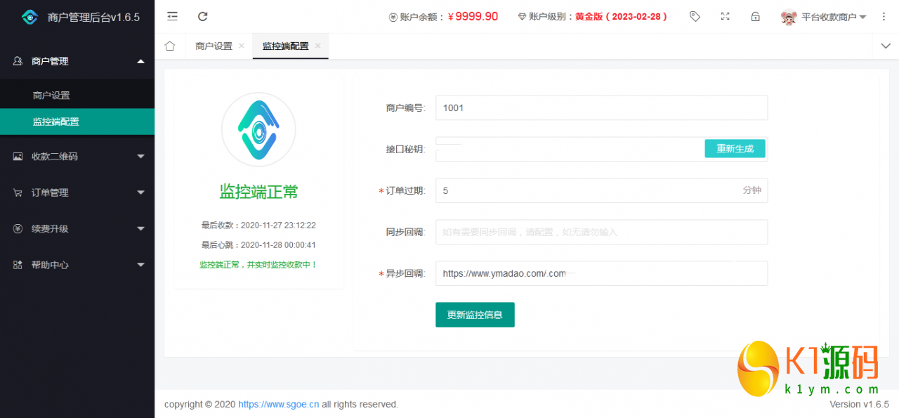Click the 订单管理 cart icon in sidebar
899x418 pixels.
(x=18, y=192)
